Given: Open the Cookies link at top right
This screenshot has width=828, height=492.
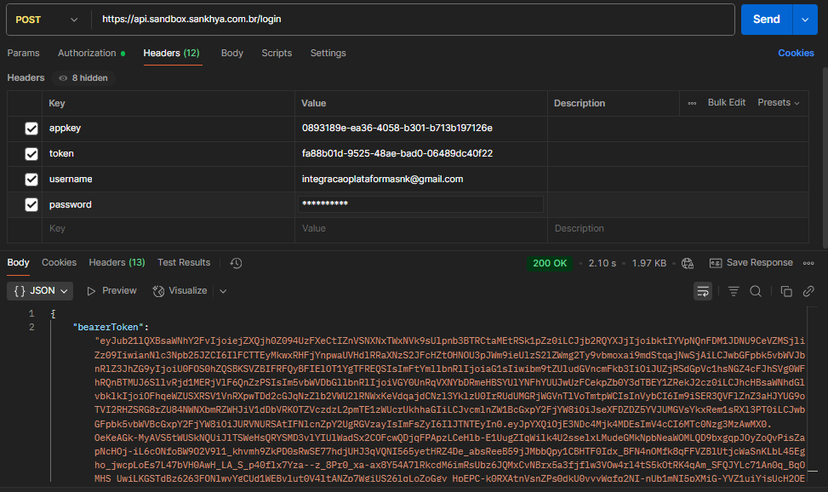Looking at the screenshot, I should (x=796, y=54).
